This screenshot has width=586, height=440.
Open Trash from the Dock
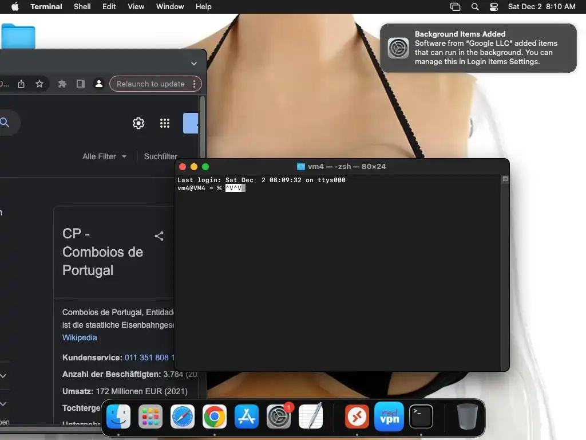tap(467, 417)
